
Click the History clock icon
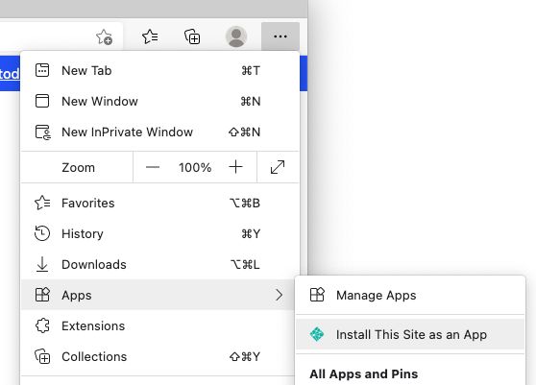(42, 233)
